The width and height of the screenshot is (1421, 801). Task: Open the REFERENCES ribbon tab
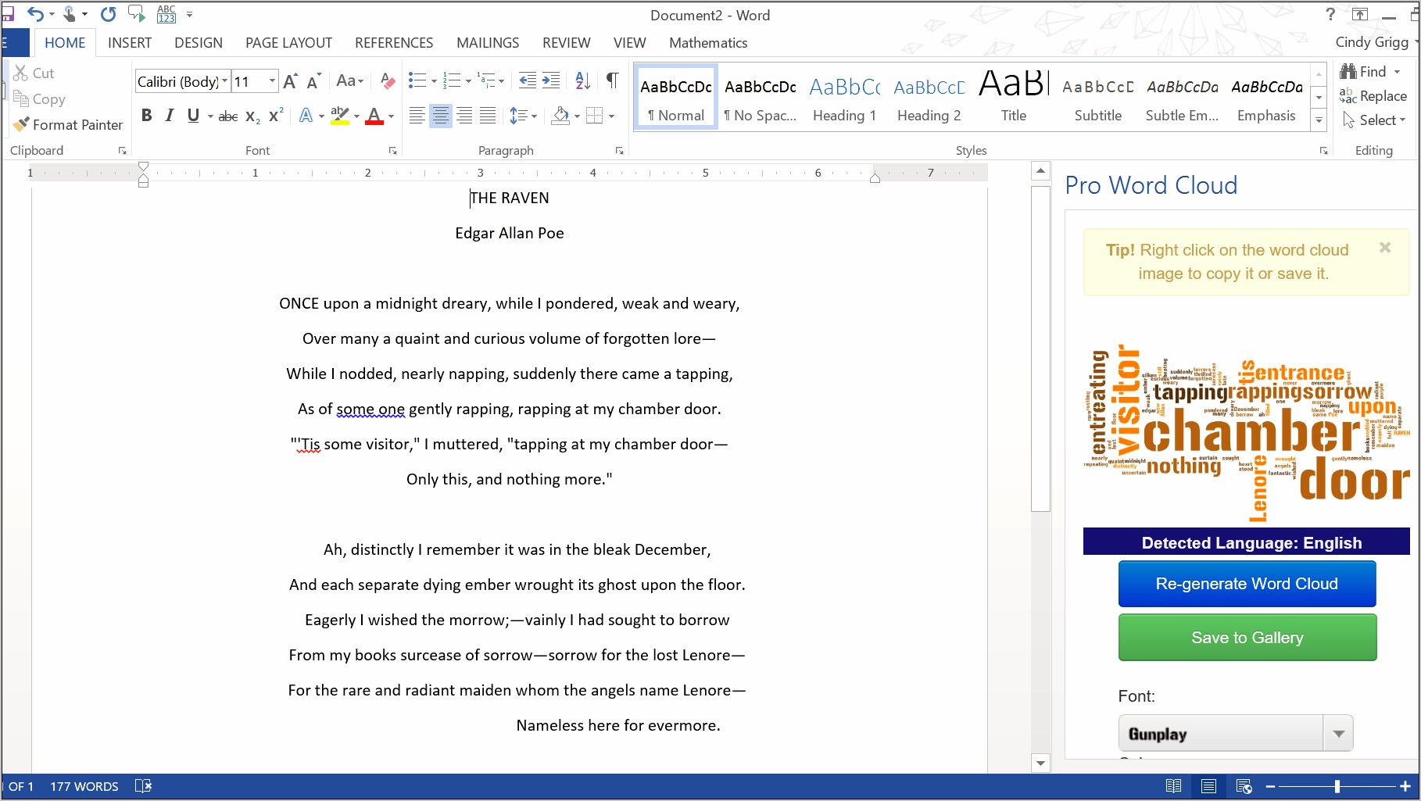pos(394,43)
